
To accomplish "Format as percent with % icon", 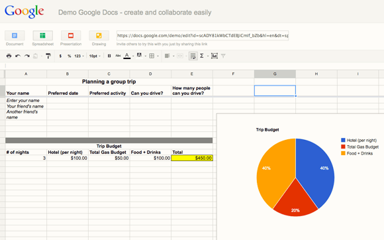I will click(70, 56).
